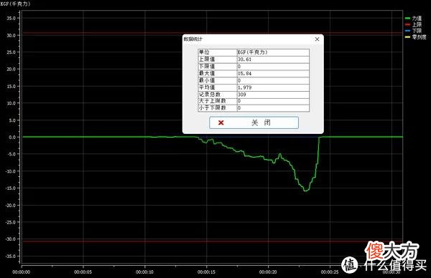This screenshot has height=278, width=431.
Task: Click the 30.61 upper limit value
Action: 244,59
